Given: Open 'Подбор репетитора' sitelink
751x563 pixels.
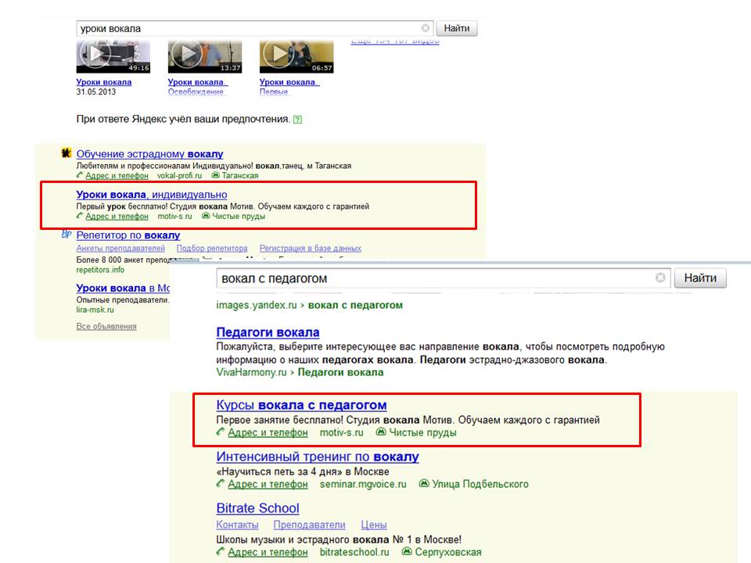Looking at the screenshot, I should coord(212,248).
